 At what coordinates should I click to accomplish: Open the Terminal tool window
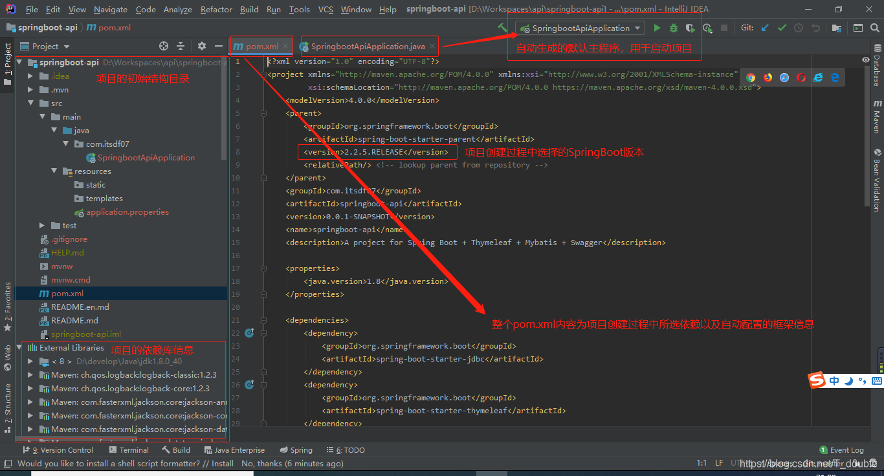coord(129,449)
